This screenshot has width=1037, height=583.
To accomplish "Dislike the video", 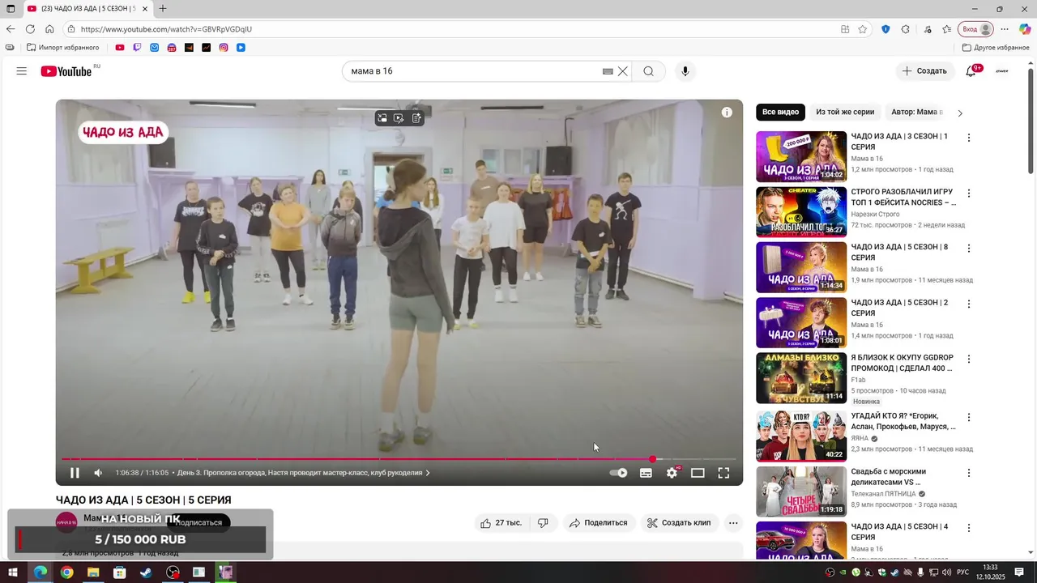I will (543, 523).
